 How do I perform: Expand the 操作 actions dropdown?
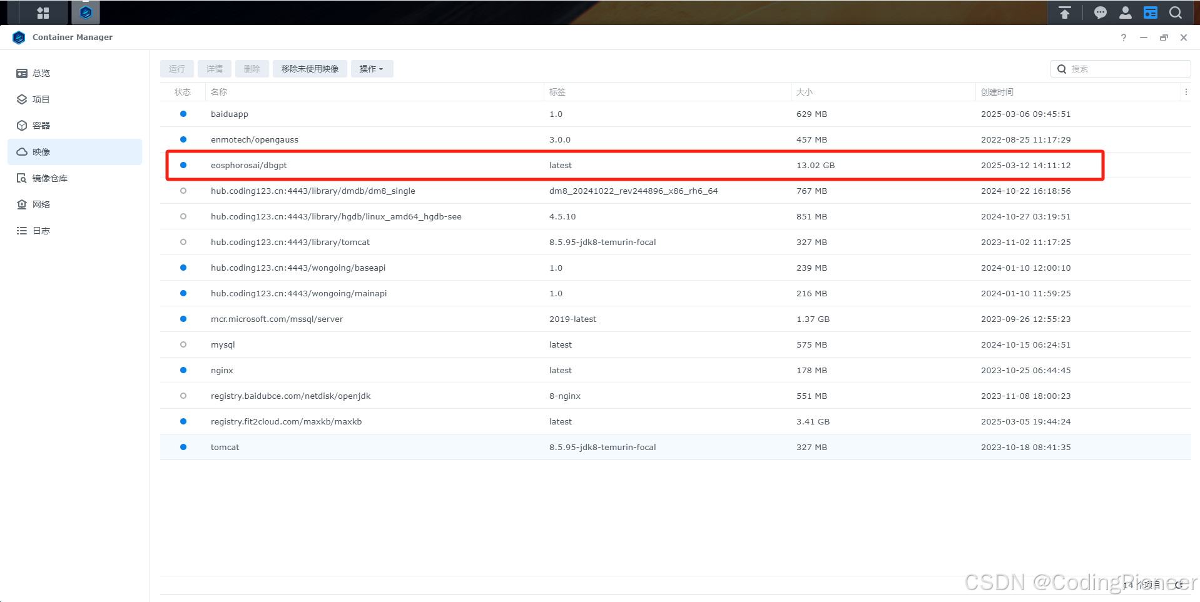(372, 69)
